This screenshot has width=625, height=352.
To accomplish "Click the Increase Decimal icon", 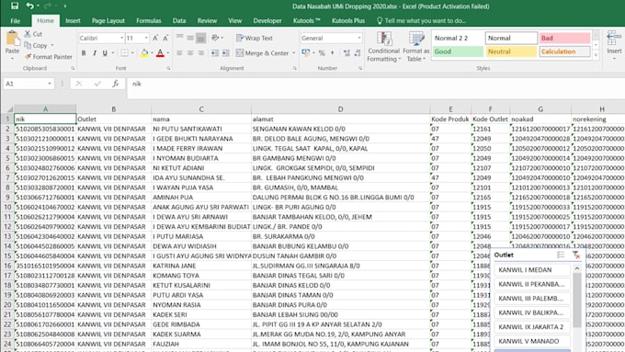I will point(347,53).
